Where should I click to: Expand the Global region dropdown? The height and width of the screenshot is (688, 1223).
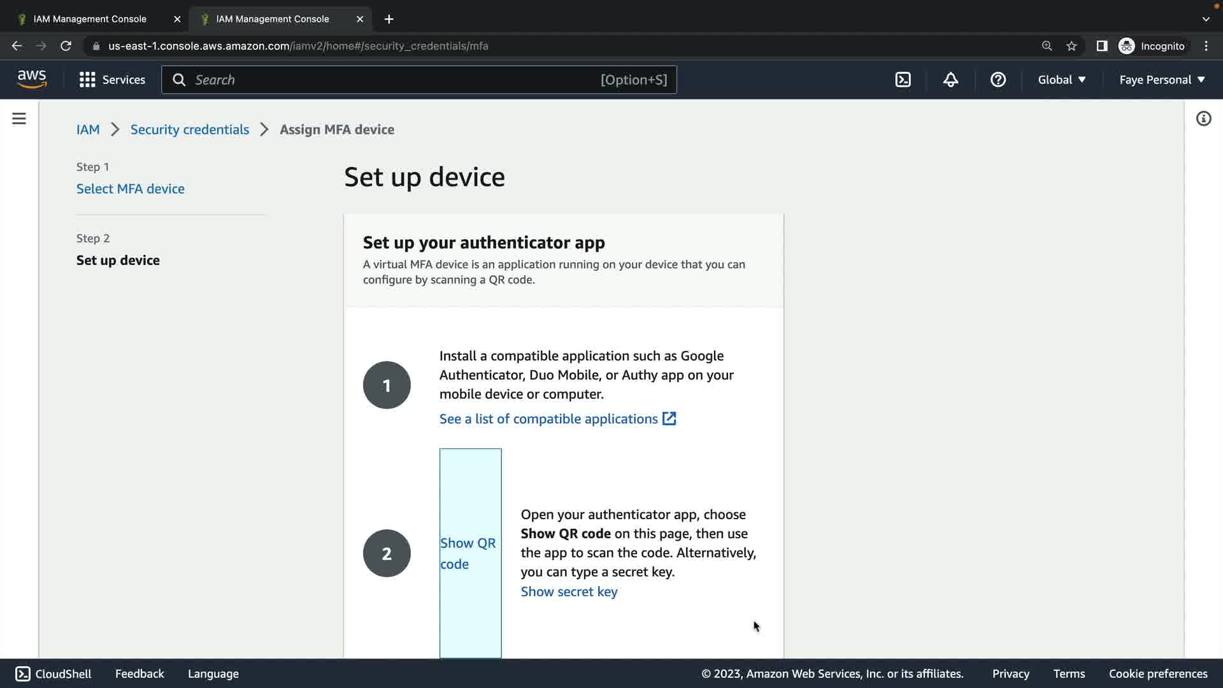coord(1061,80)
